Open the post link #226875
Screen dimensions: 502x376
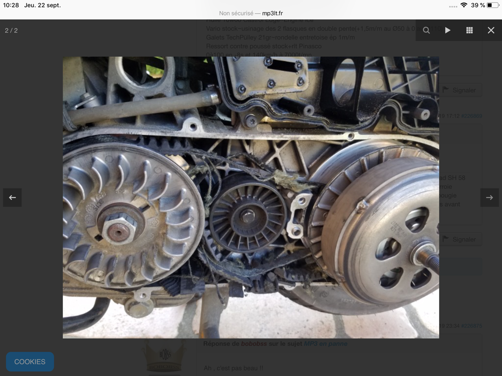click(471, 326)
